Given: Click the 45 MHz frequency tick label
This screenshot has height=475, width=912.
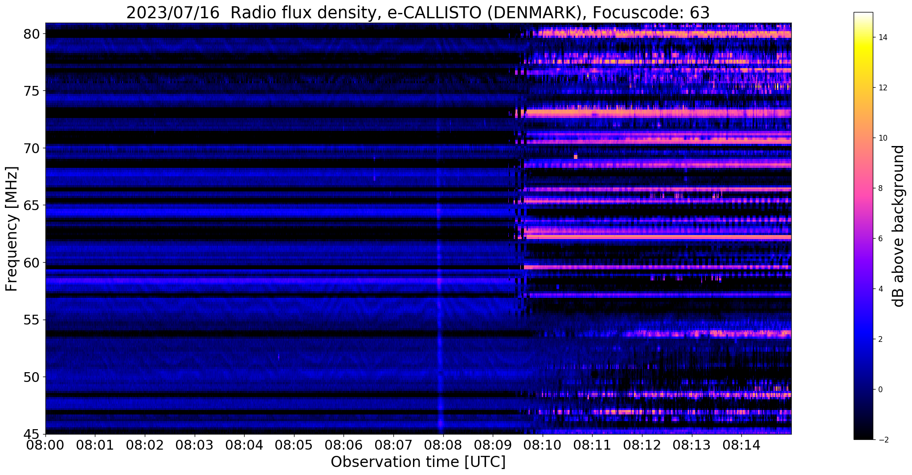Looking at the screenshot, I should point(31,434).
